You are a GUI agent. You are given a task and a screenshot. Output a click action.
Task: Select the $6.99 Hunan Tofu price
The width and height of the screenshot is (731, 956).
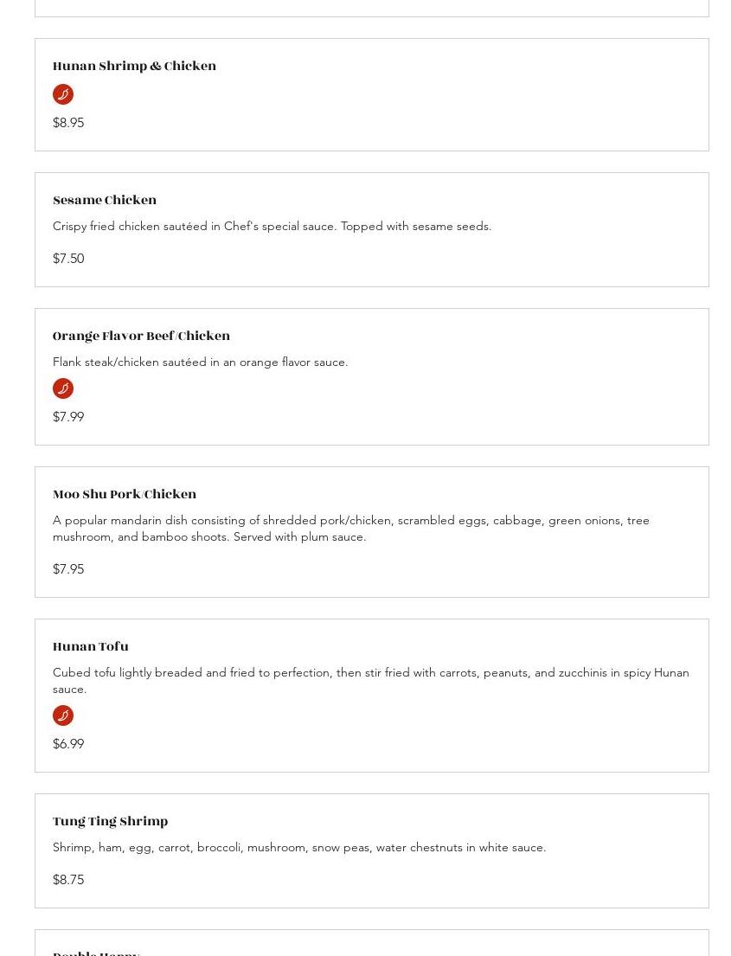tap(68, 744)
